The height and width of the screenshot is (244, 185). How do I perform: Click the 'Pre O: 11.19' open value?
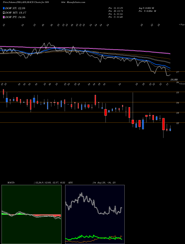[x=116, y=8]
